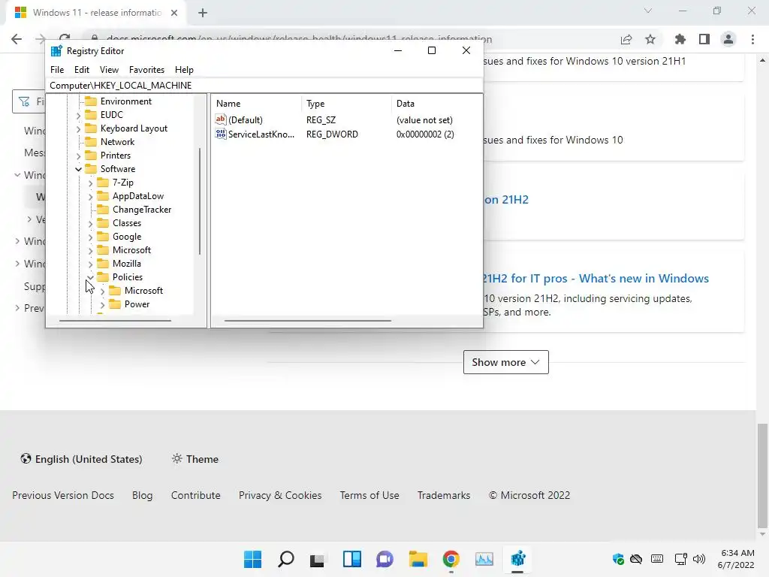Select the (Default) string value icon

pyautogui.click(x=221, y=119)
